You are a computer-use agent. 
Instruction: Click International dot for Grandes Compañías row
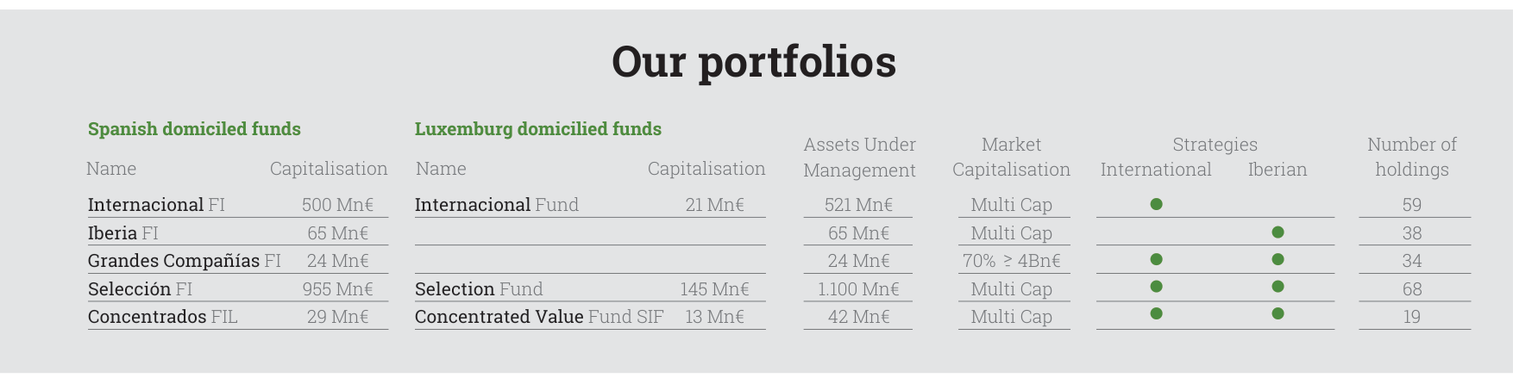pyautogui.click(x=1156, y=259)
